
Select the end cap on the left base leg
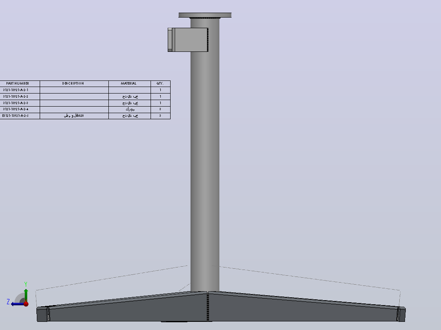(42, 314)
